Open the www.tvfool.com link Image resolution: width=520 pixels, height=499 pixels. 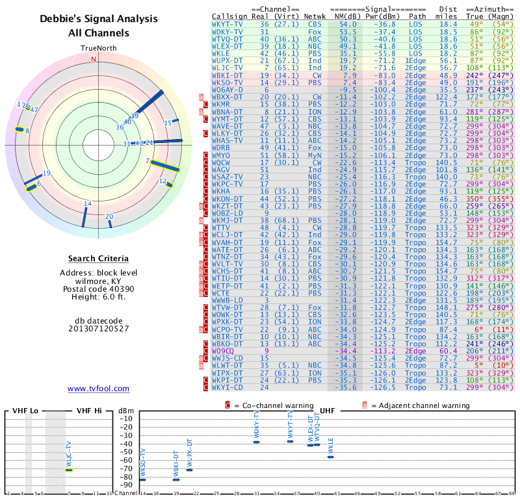pos(98,389)
